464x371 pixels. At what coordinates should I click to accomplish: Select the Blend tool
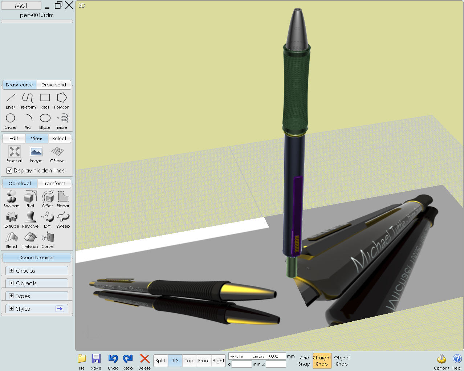point(12,240)
